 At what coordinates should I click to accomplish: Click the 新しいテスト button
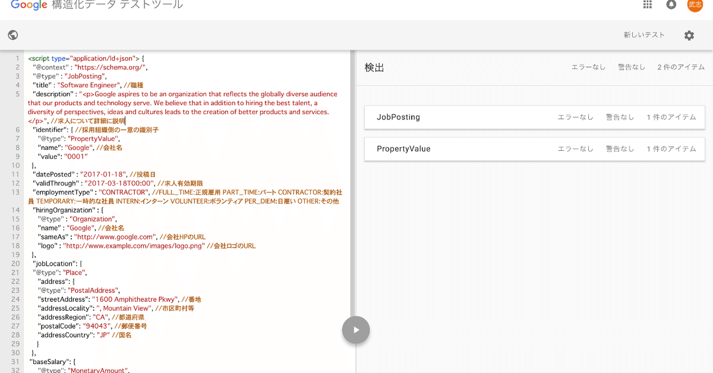pyautogui.click(x=644, y=35)
